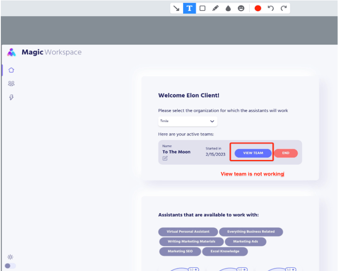The image size is (338, 271).
Task: Select the Marketing SEO tag
Action: (180, 251)
